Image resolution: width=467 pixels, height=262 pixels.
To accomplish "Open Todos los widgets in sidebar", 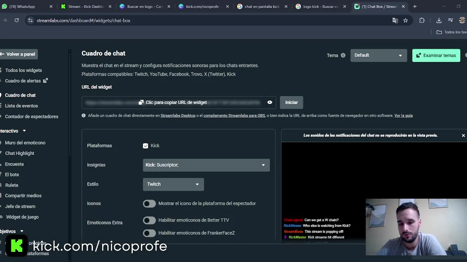I will 23,70.
